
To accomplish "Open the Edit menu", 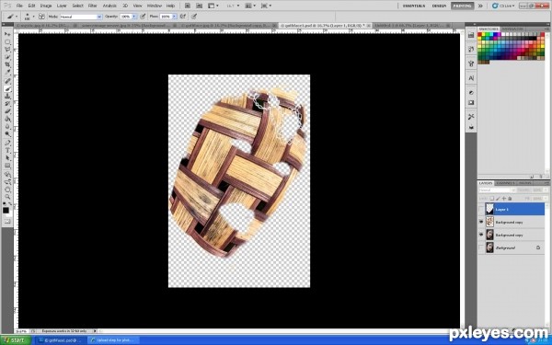I will tap(31, 6).
